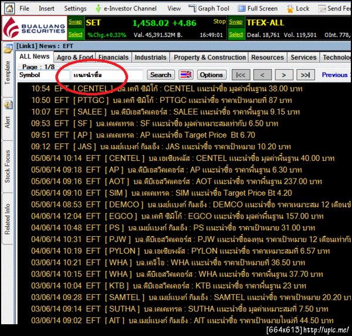Go to previous news page arrow
This screenshot has width=352, height=336.
tap(262, 75)
